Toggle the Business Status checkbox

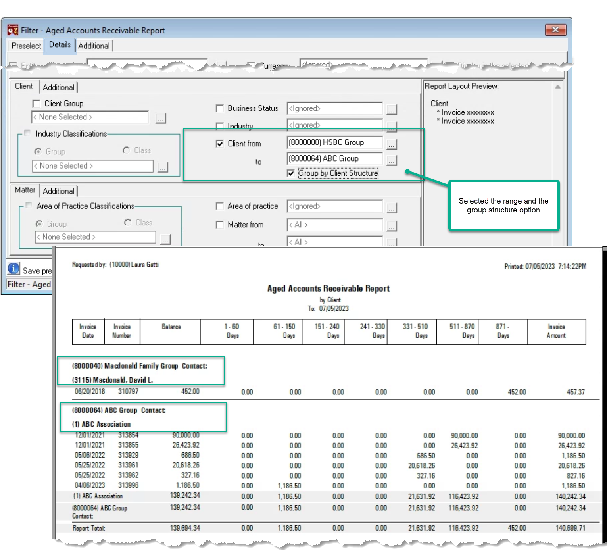point(219,108)
